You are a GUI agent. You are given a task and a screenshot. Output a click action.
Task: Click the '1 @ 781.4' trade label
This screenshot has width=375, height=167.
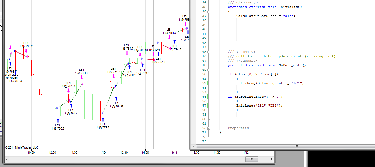click(71, 114)
